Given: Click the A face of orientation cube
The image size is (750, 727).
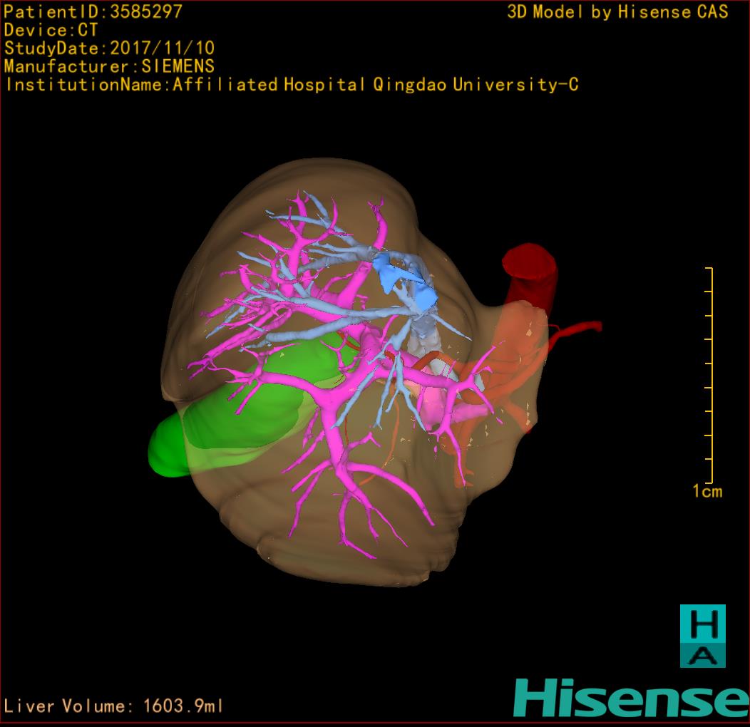Looking at the screenshot, I should click(x=702, y=655).
